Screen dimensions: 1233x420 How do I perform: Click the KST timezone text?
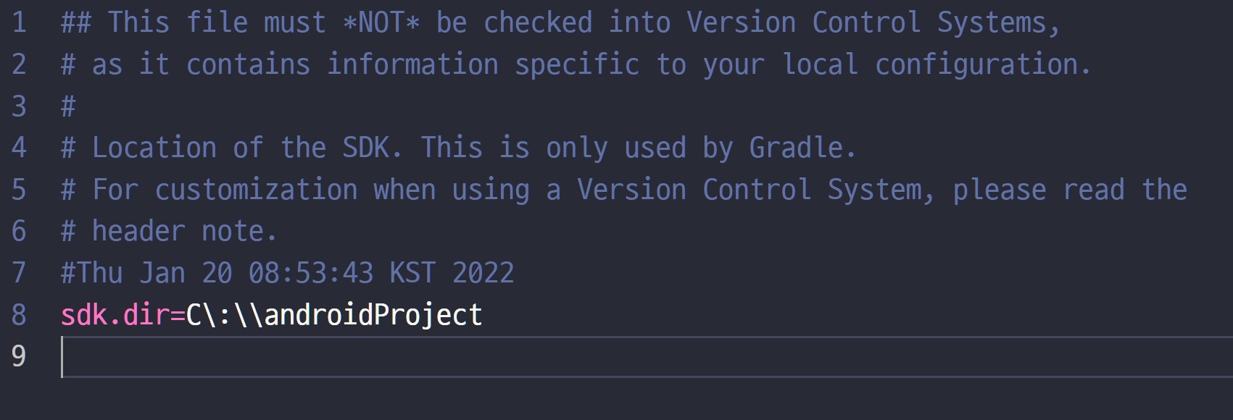pos(412,274)
